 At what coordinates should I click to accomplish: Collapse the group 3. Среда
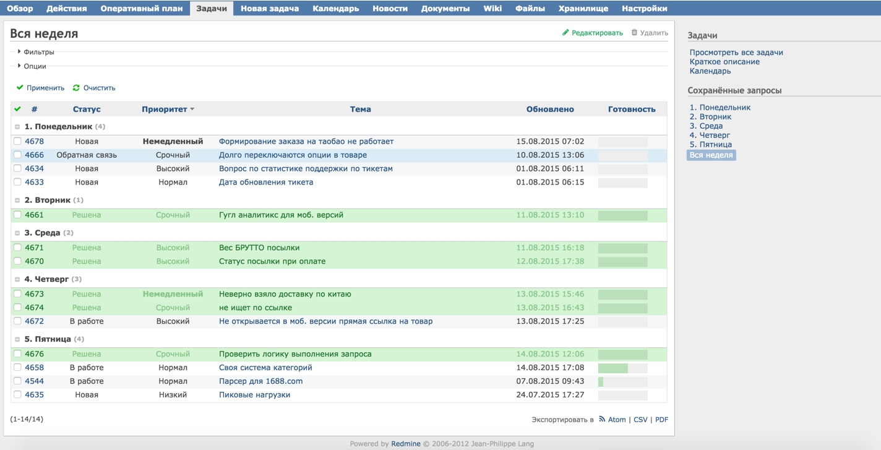coord(19,232)
